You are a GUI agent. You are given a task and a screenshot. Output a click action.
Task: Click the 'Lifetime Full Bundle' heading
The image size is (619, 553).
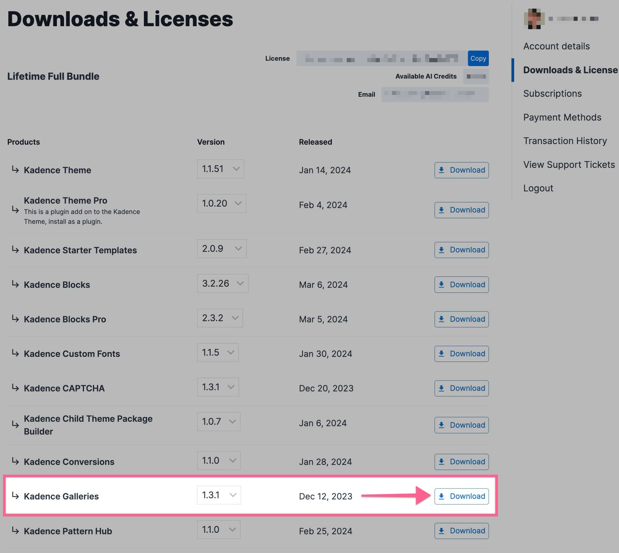coord(53,76)
